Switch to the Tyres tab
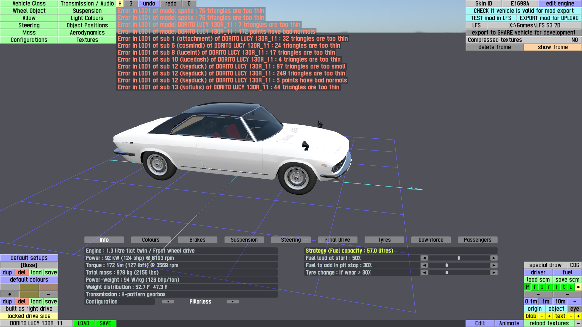The height and width of the screenshot is (327, 582). pos(384,240)
